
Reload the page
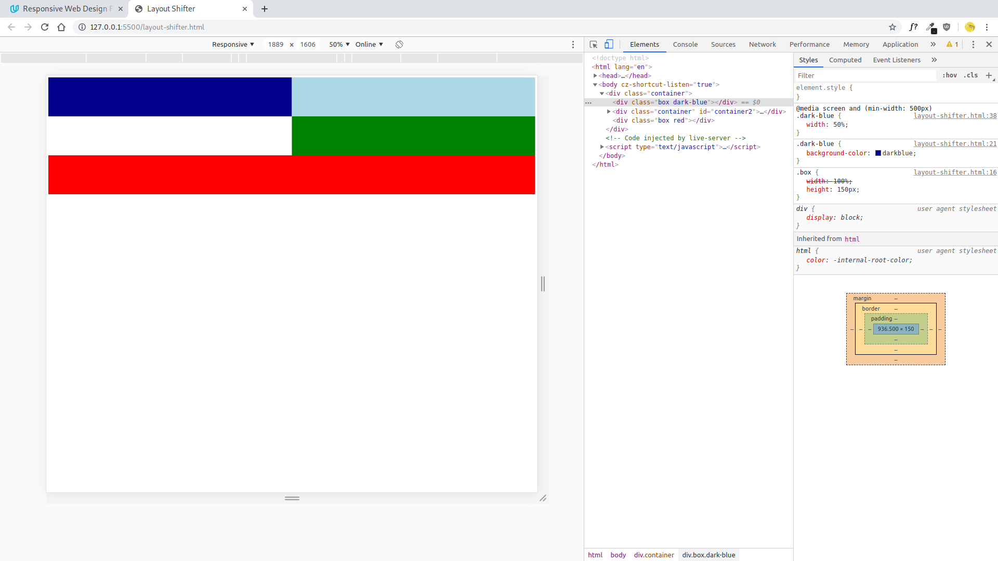[45, 27]
